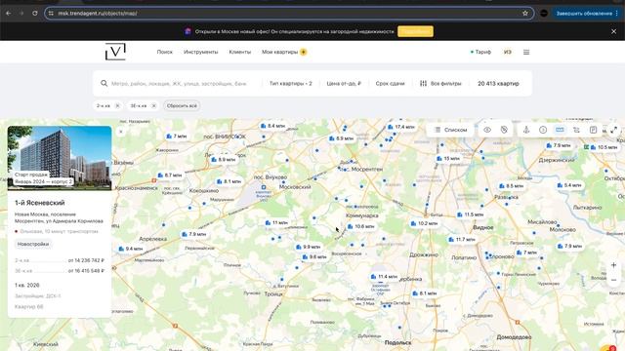Toggle the circled price icon on map toolbar
Viewport: 625px width, 351px height.
pyautogui.click(x=543, y=130)
